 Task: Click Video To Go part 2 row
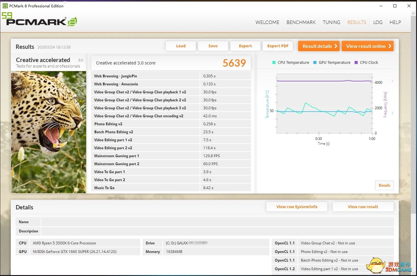coord(171,180)
